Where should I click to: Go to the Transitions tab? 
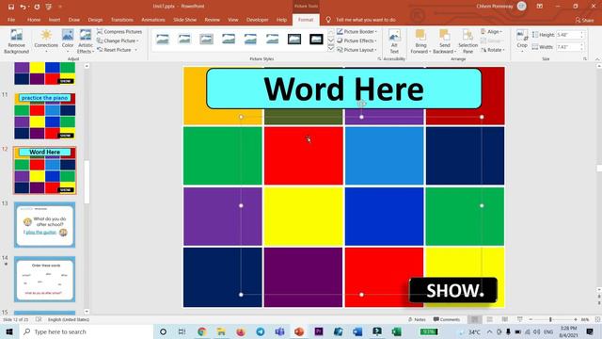[121, 20]
